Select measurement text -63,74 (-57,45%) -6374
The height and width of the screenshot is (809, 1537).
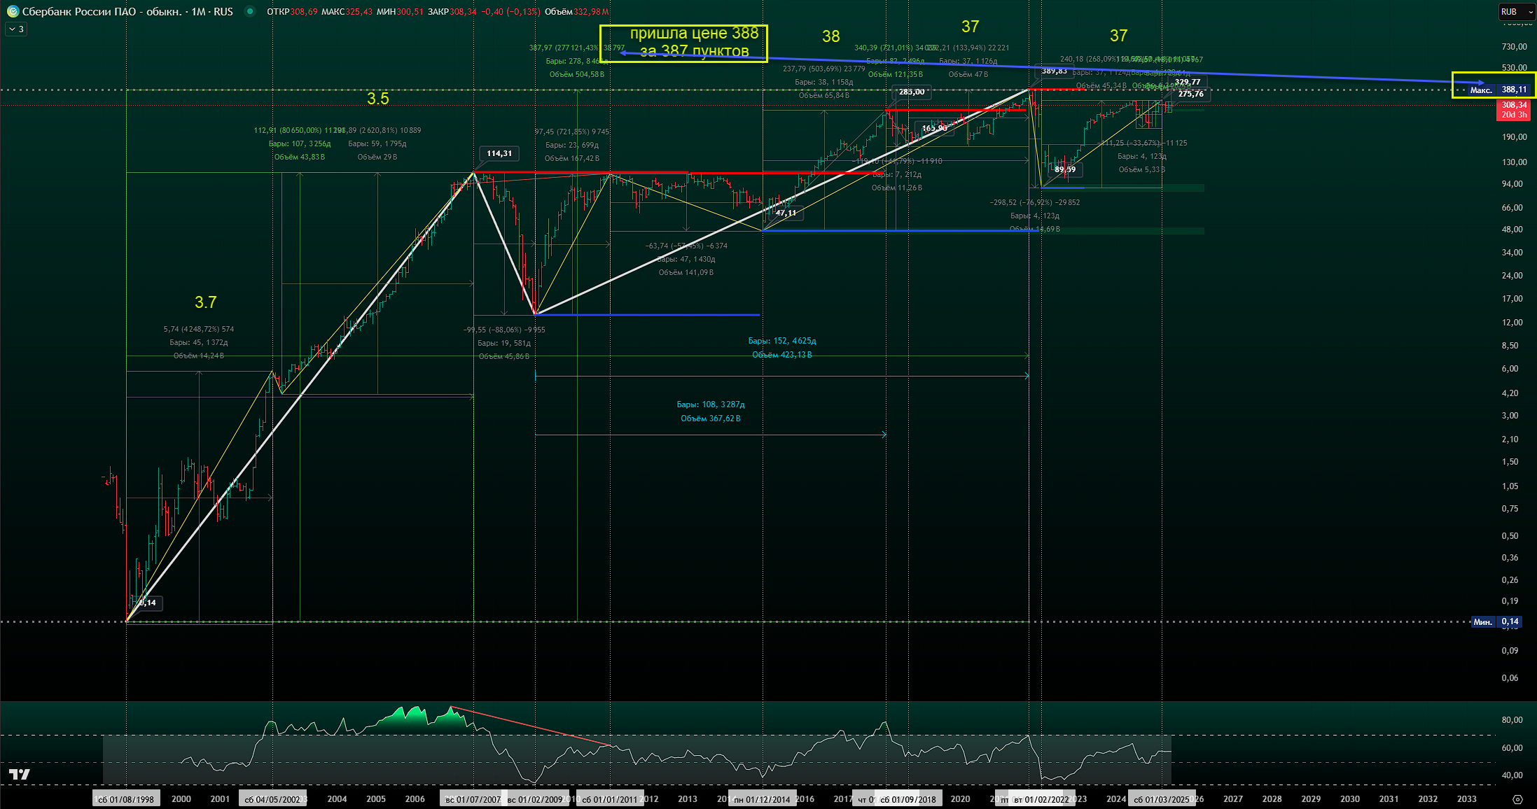686,246
